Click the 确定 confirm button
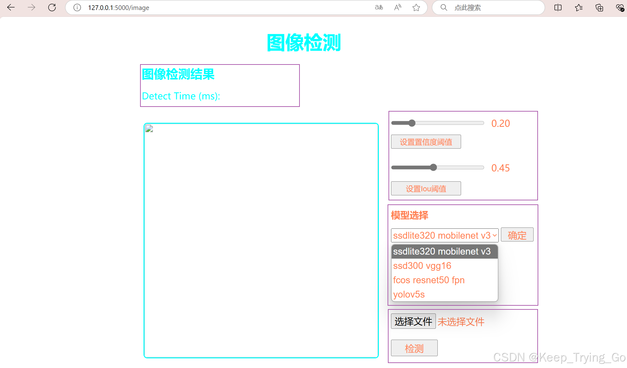 [x=517, y=235]
